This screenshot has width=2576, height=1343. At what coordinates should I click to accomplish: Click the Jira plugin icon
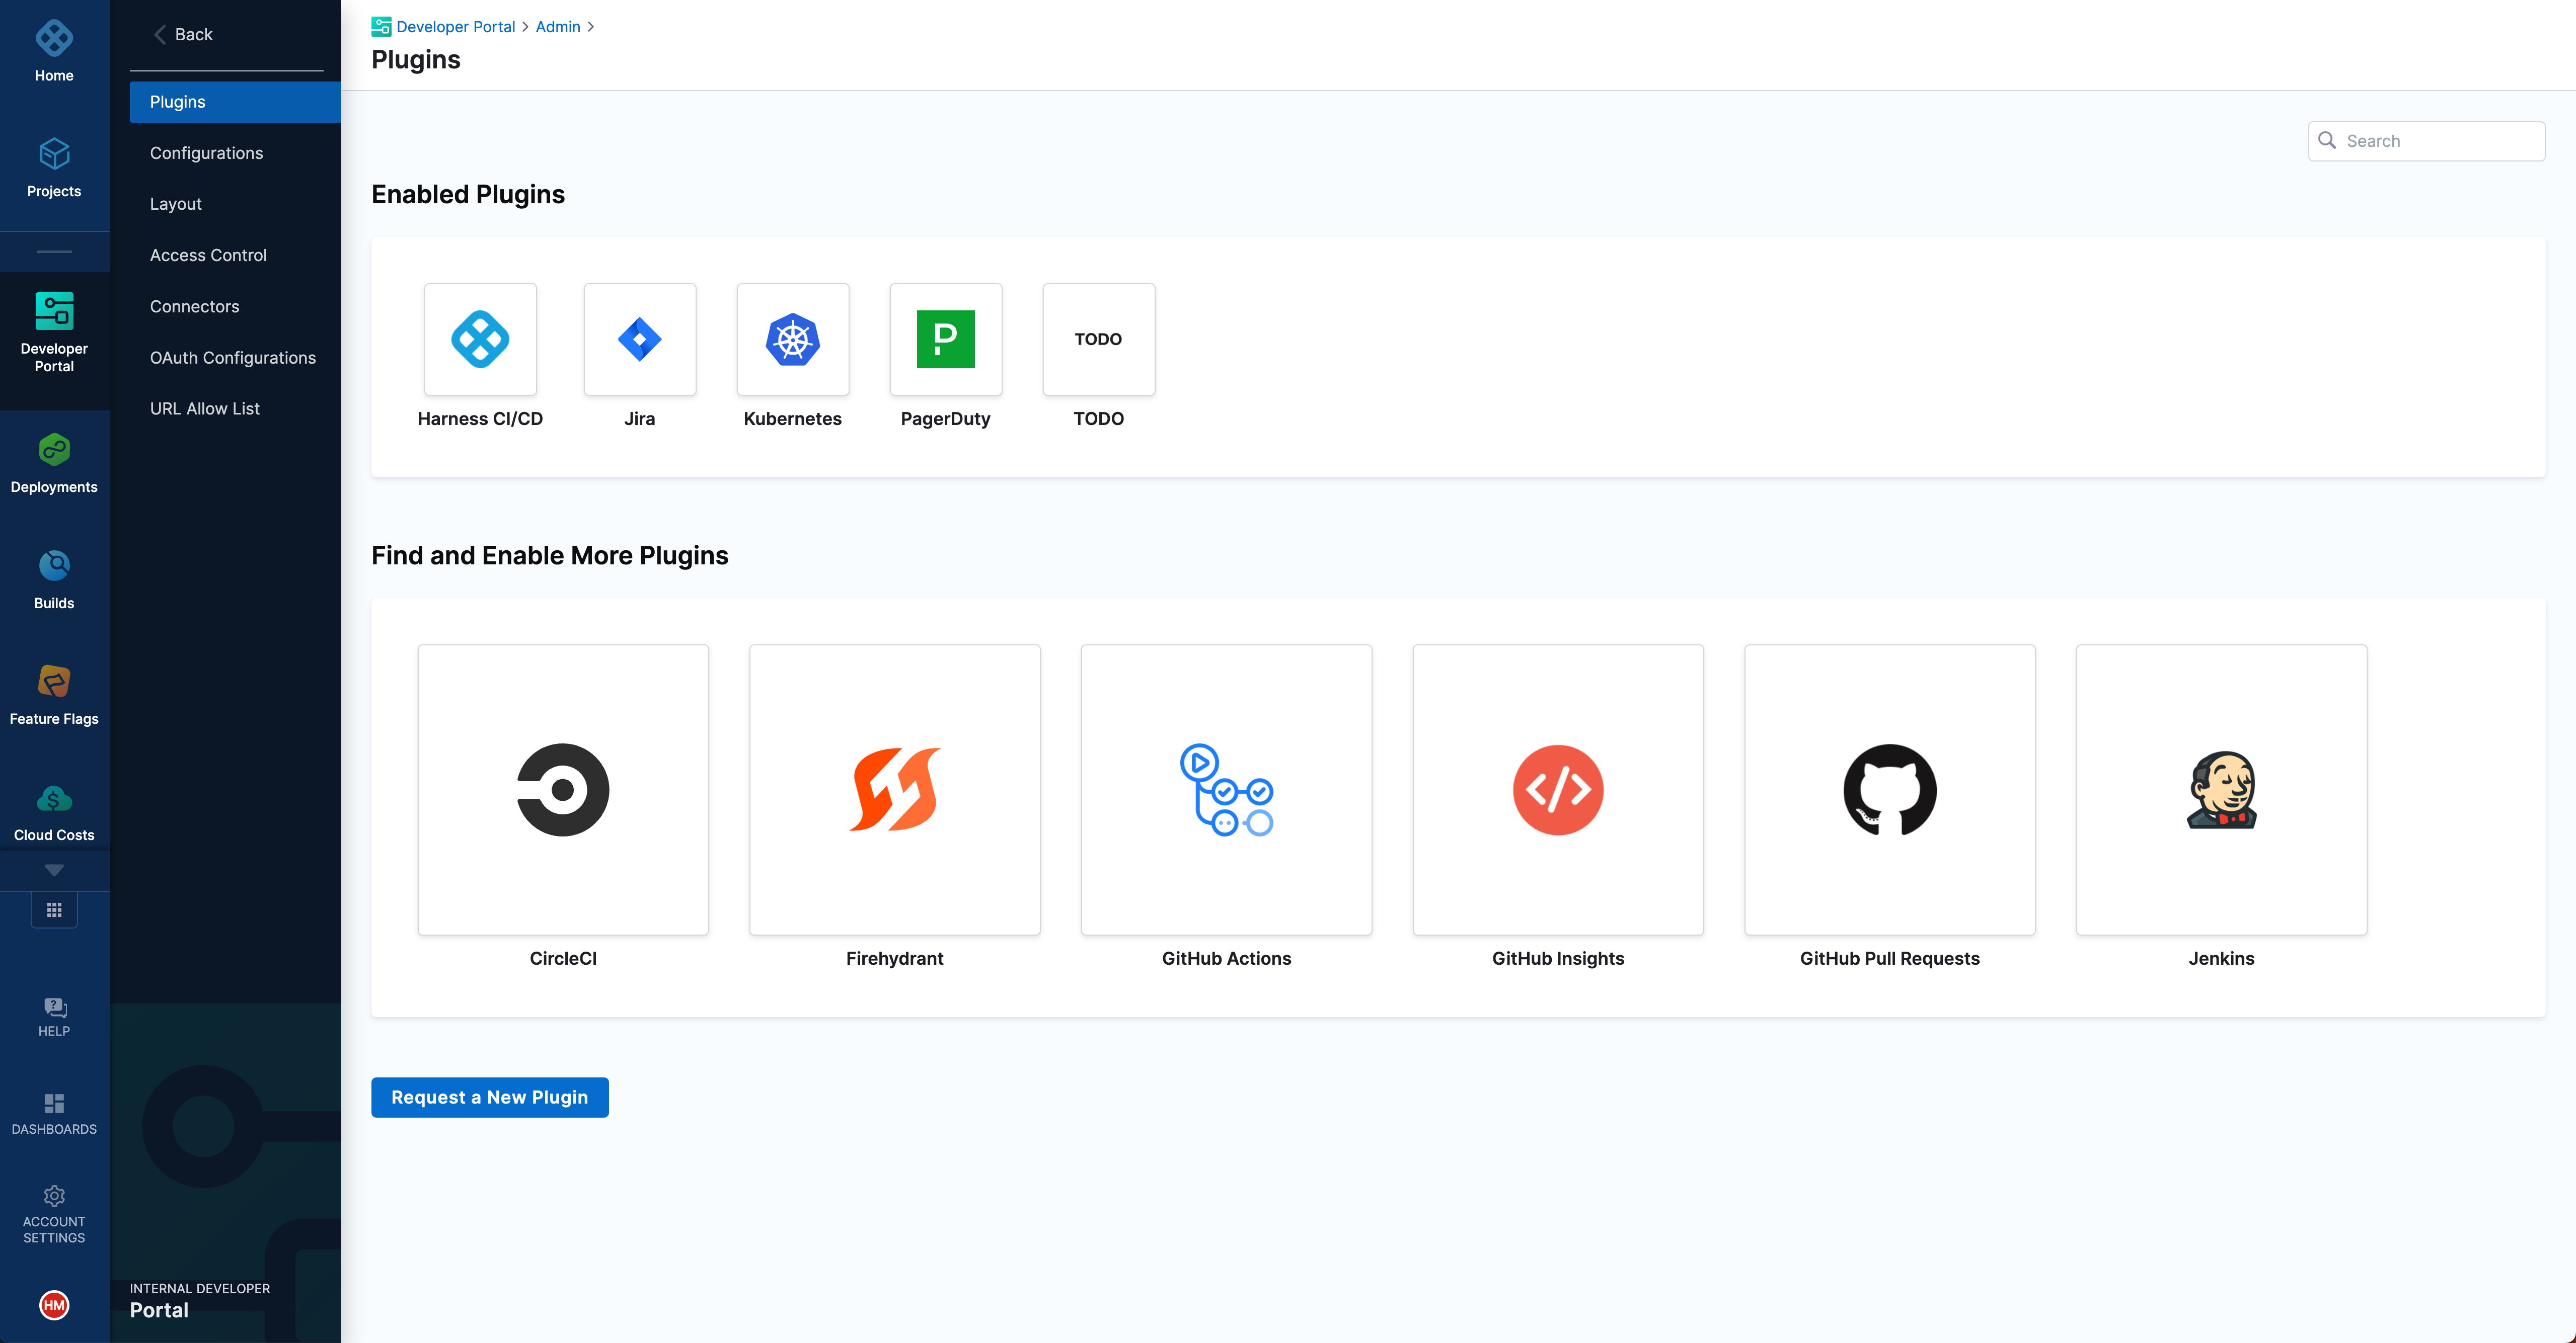639,339
